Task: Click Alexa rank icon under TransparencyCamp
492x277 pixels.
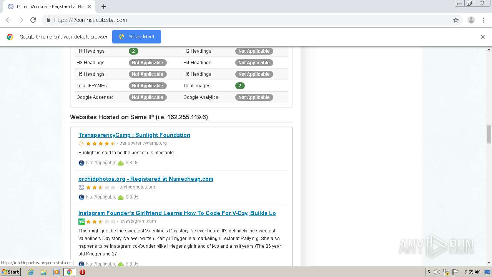Action: coord(81,163)
